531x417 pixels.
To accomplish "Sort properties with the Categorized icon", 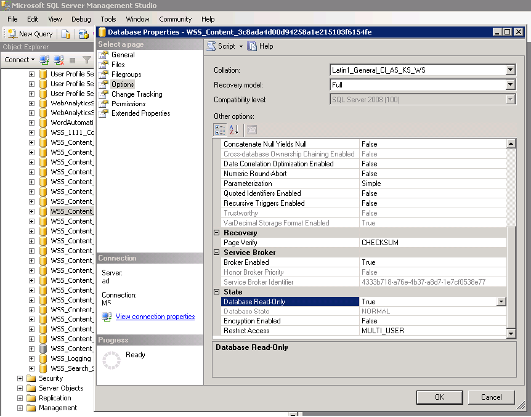I will coord(220,130).
